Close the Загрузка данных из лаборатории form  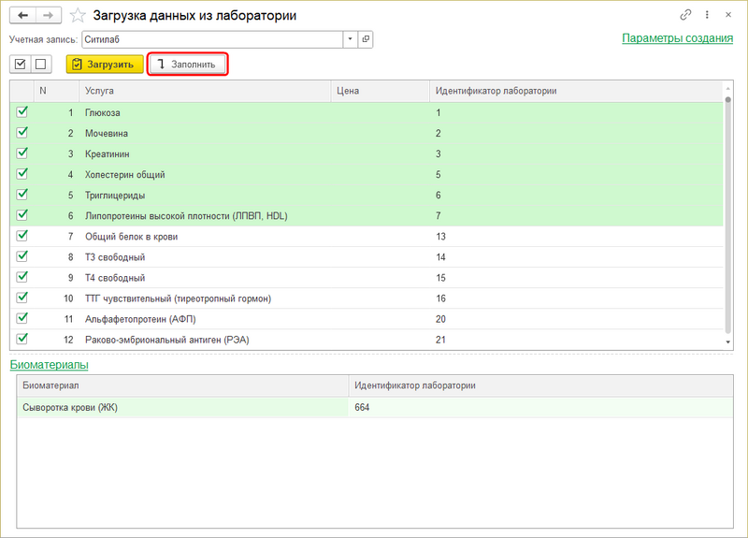click(x=727, y=15)
